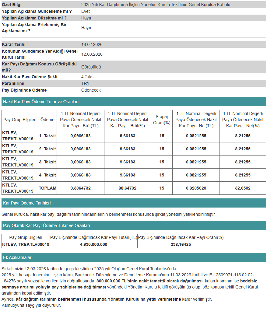Click the '1. Taksit' row label
The height and width of the screenshot is (311, 267).
(x=47, y=136)
